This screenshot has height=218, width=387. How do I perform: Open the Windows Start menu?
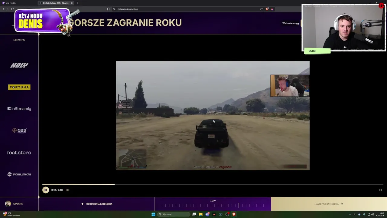coord(153,214)
